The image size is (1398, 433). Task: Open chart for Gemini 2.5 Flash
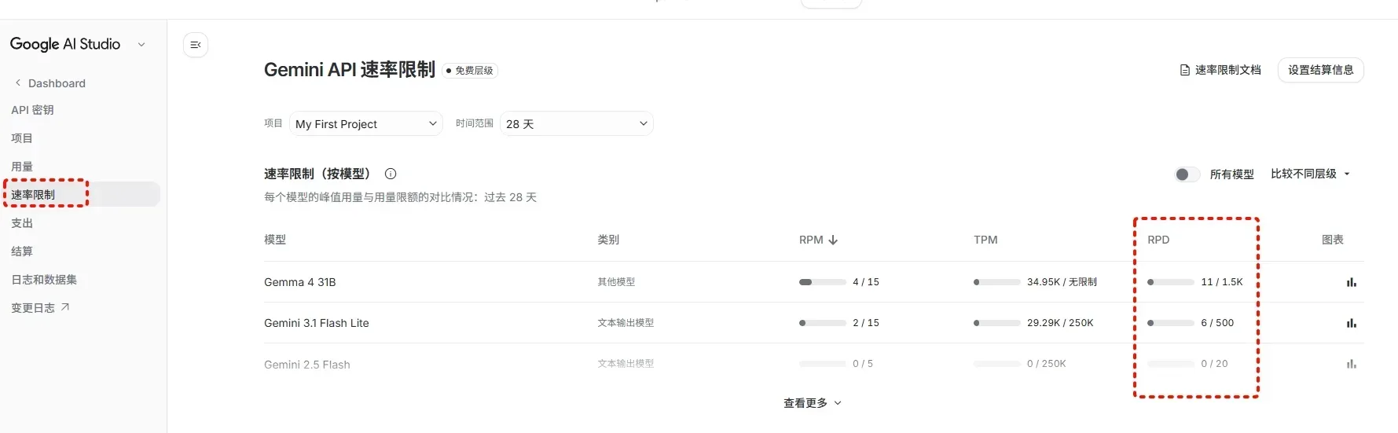click(1351, 364)
